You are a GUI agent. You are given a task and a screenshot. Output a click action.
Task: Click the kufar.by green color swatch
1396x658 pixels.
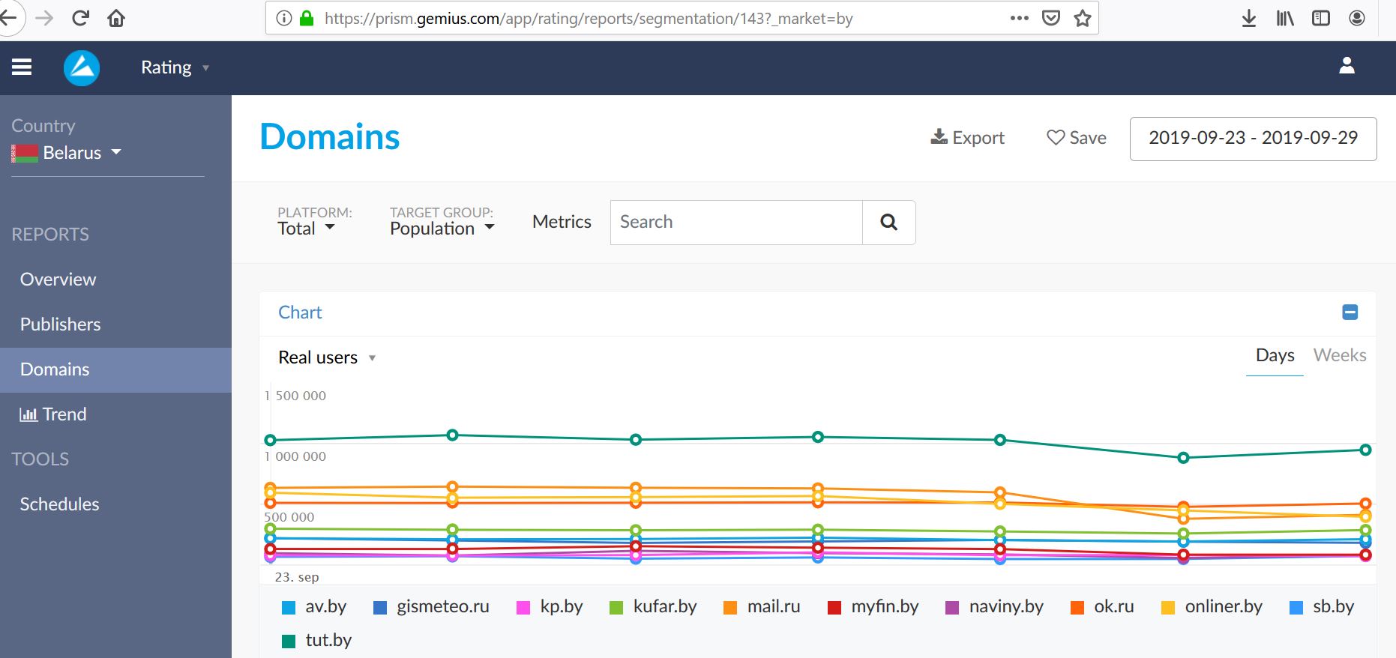point(616,607)
